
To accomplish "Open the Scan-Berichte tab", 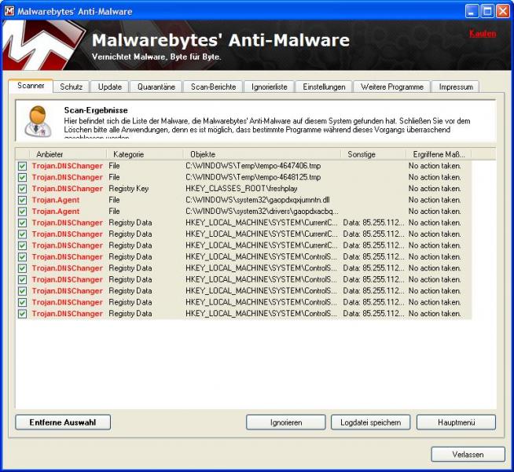I will pos(213,87).
